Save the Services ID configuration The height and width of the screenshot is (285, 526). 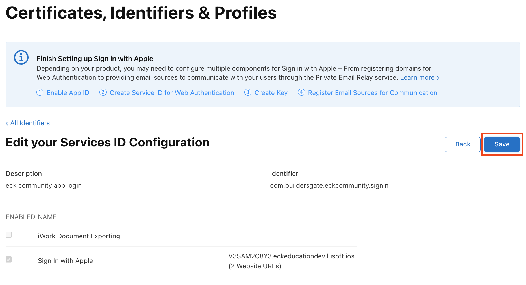(502, 144)
